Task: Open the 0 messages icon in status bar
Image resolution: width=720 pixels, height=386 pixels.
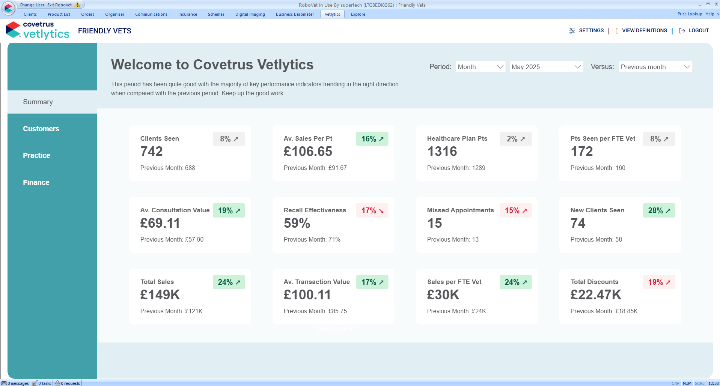Action: pos(4,383)
